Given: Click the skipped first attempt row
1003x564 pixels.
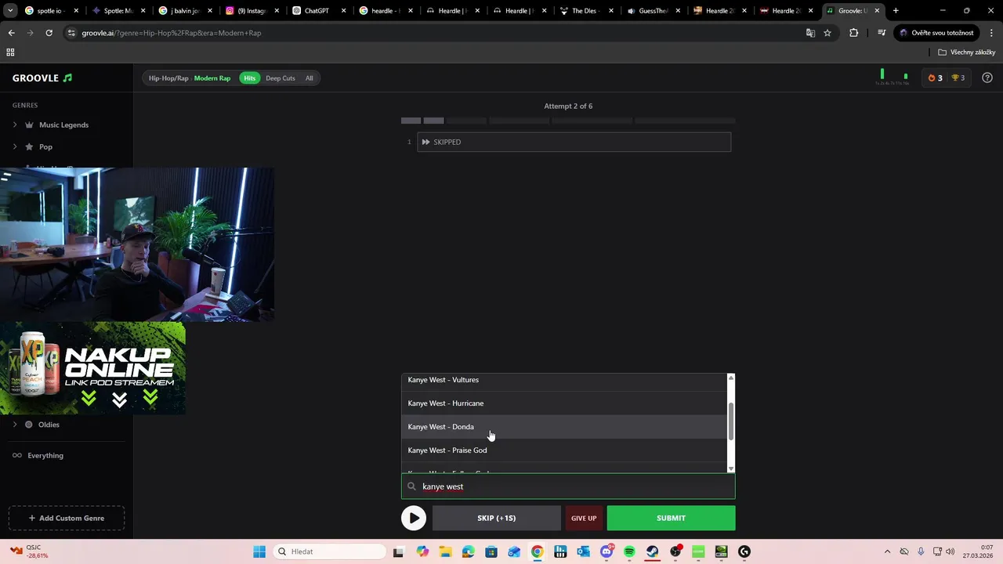Looking at the screenshot, I should [x=574, y=142].
